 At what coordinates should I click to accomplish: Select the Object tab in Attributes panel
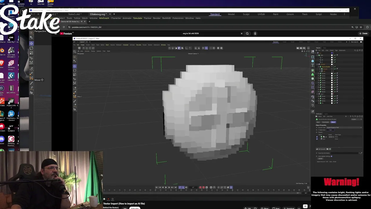[333, 122]
